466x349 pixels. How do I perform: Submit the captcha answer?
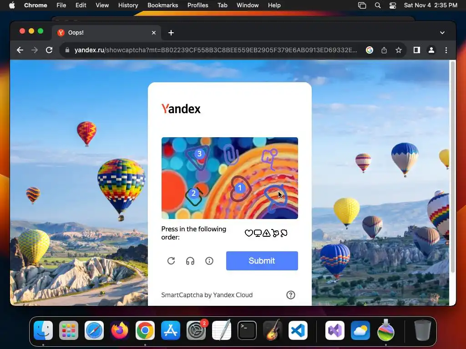coord(262,260)
